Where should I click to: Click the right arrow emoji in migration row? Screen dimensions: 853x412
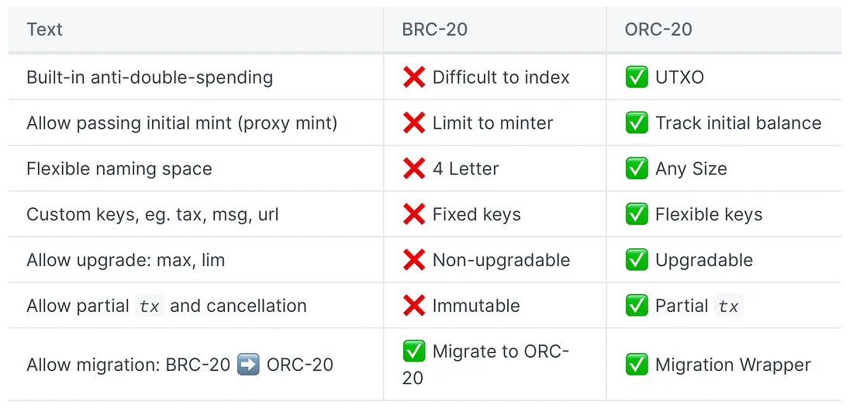[x=248, y=365]
